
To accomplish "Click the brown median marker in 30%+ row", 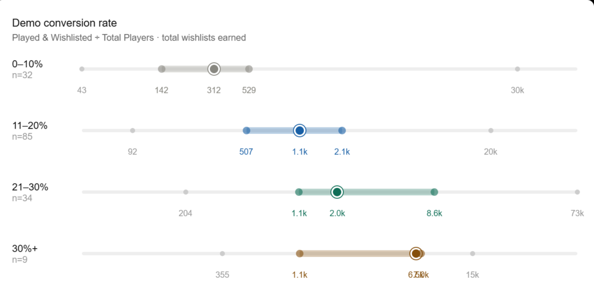I will pos(415,253).
